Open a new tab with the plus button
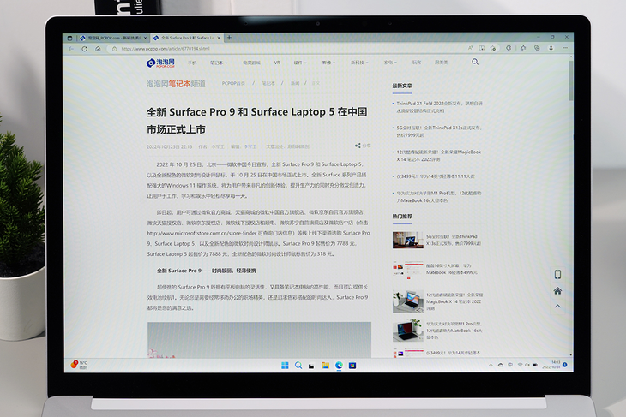626x417 pixels. tap(229, 38)
